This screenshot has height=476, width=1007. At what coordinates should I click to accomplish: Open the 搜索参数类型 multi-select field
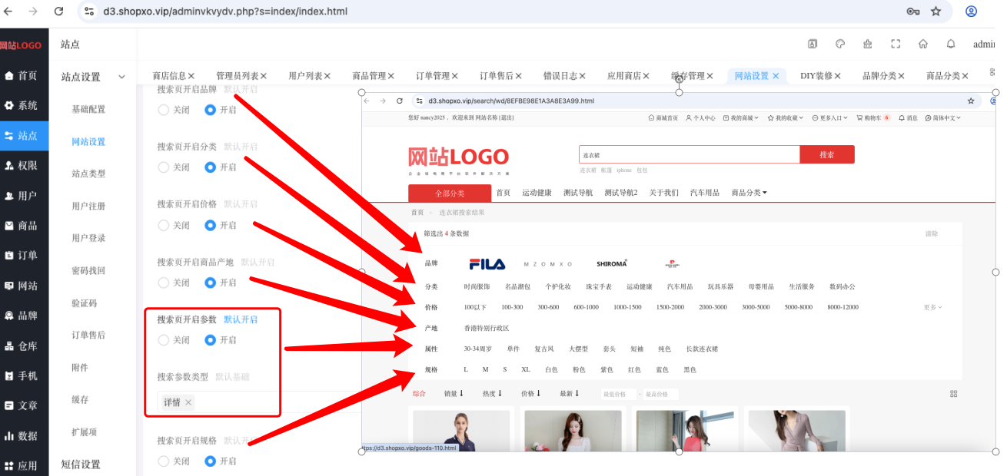tap(248, 402)
